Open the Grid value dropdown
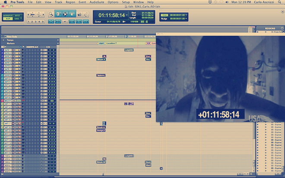This screenshot has height=178, width=285. [186, 15]
